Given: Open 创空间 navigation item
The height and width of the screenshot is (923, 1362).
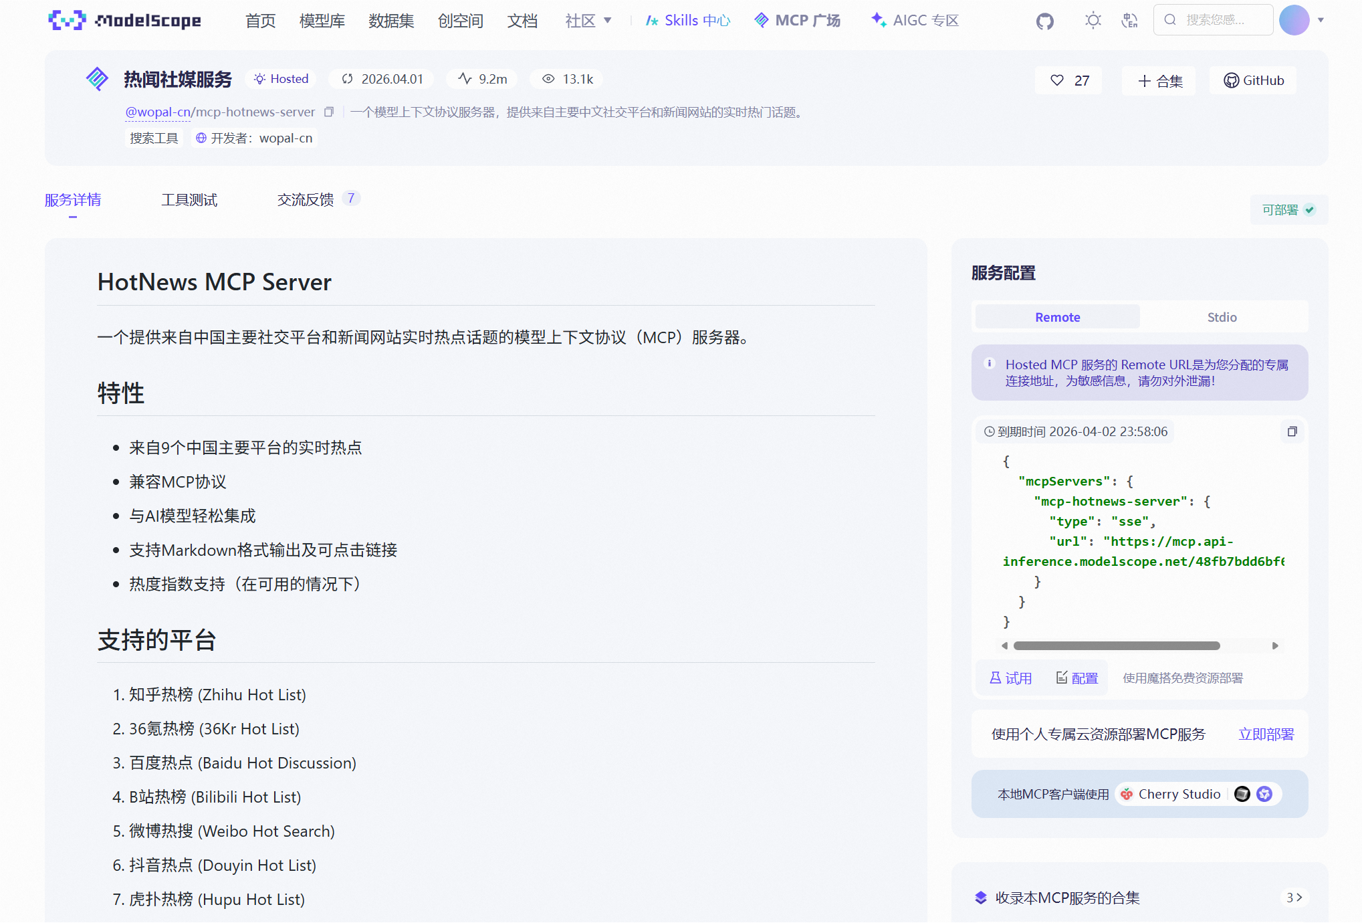Looking at the screenshot, I should (x=461, y=21).
